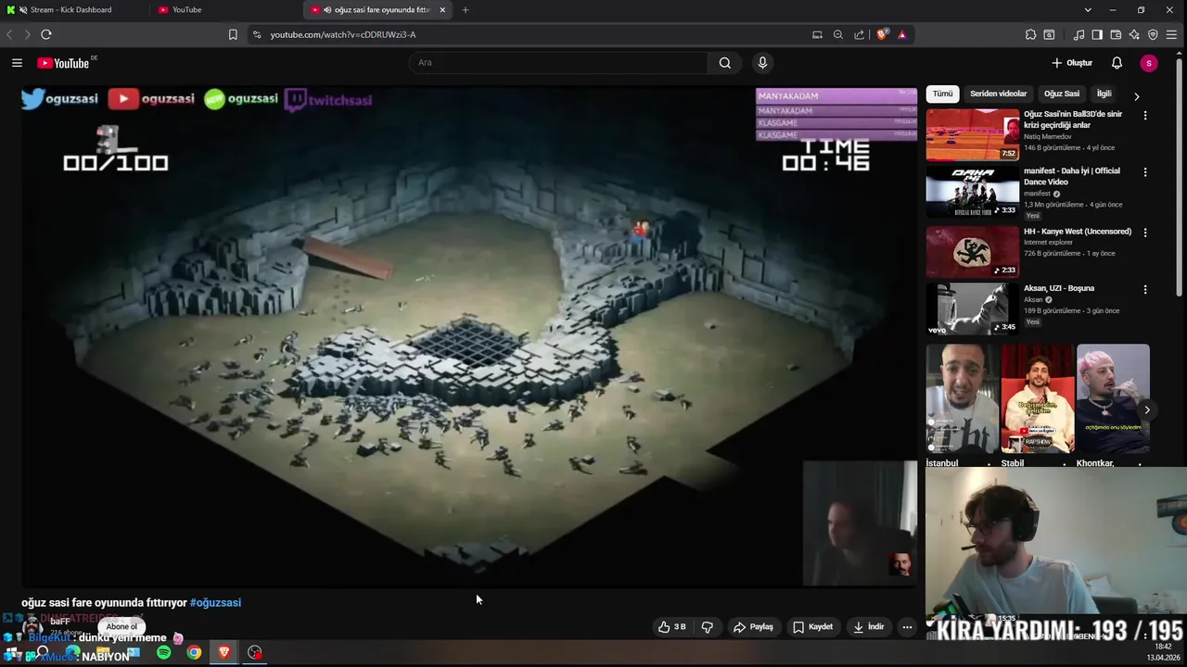Open the Brave playlist music icon
Screen dimensions: 1187x667
(x=1079, y=34)
